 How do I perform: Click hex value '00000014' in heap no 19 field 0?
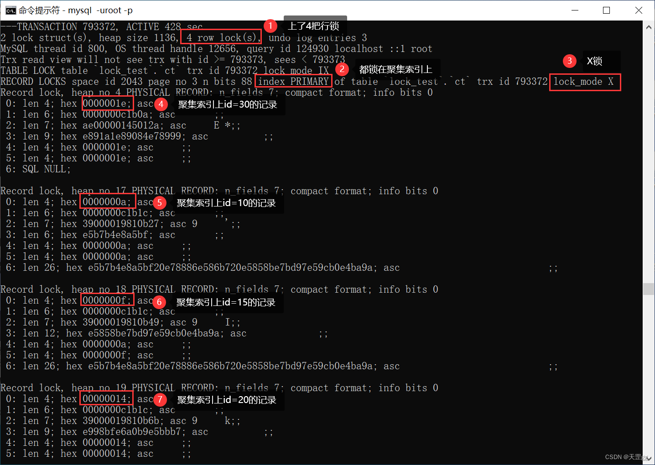[107, 399]
